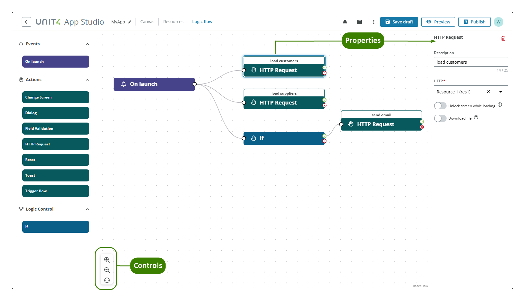Save the app as a draft

click(x=399, y=22)
